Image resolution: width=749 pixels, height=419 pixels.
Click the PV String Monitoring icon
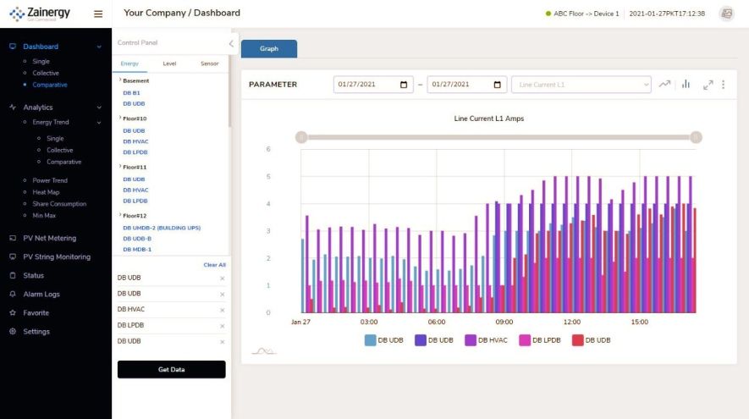coord(13,256)
